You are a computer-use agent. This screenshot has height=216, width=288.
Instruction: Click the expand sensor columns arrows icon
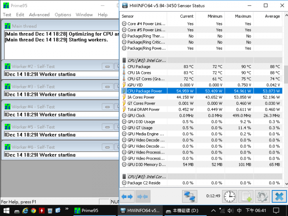tap(127, 196)
